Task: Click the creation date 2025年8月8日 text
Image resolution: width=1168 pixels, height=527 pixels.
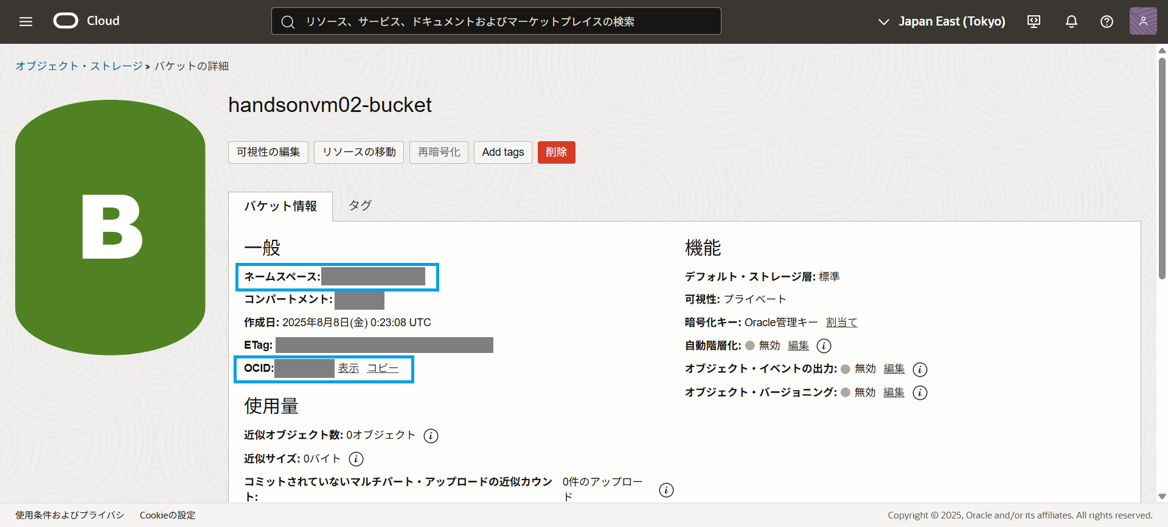Action: pos(356,323)
